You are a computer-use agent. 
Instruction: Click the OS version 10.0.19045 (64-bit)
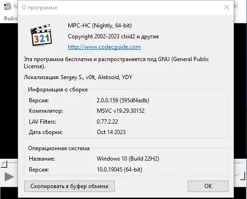point(119,170)
